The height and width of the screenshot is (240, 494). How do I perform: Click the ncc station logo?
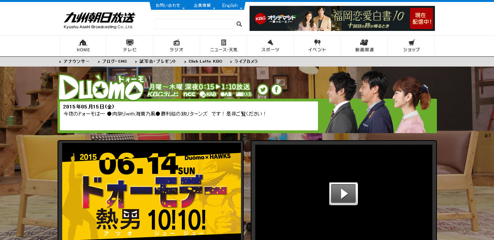189,94
